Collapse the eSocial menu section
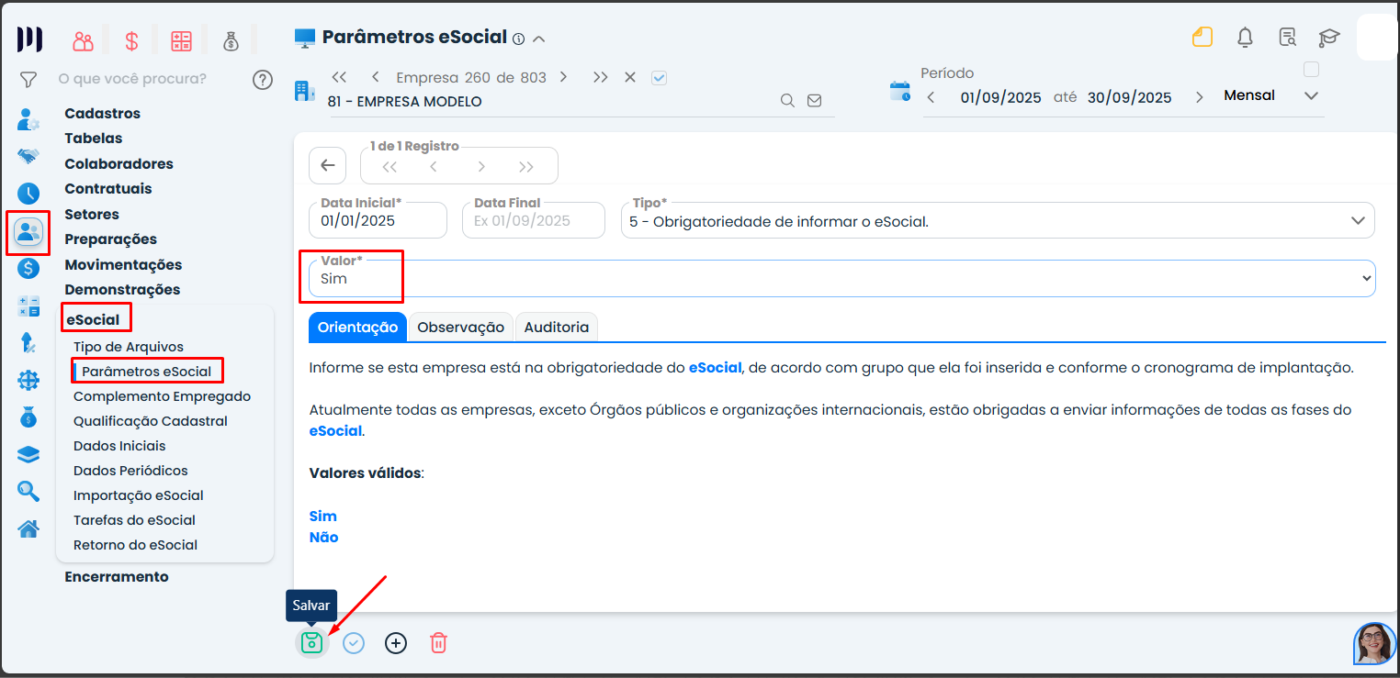The image size is (1400, 678). point(93,319)
